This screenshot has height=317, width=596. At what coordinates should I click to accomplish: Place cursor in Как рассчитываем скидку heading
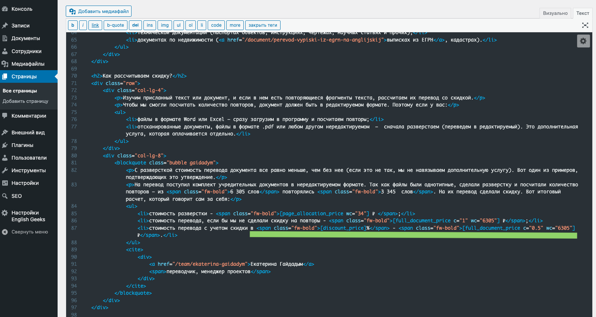tap(137, 76)
